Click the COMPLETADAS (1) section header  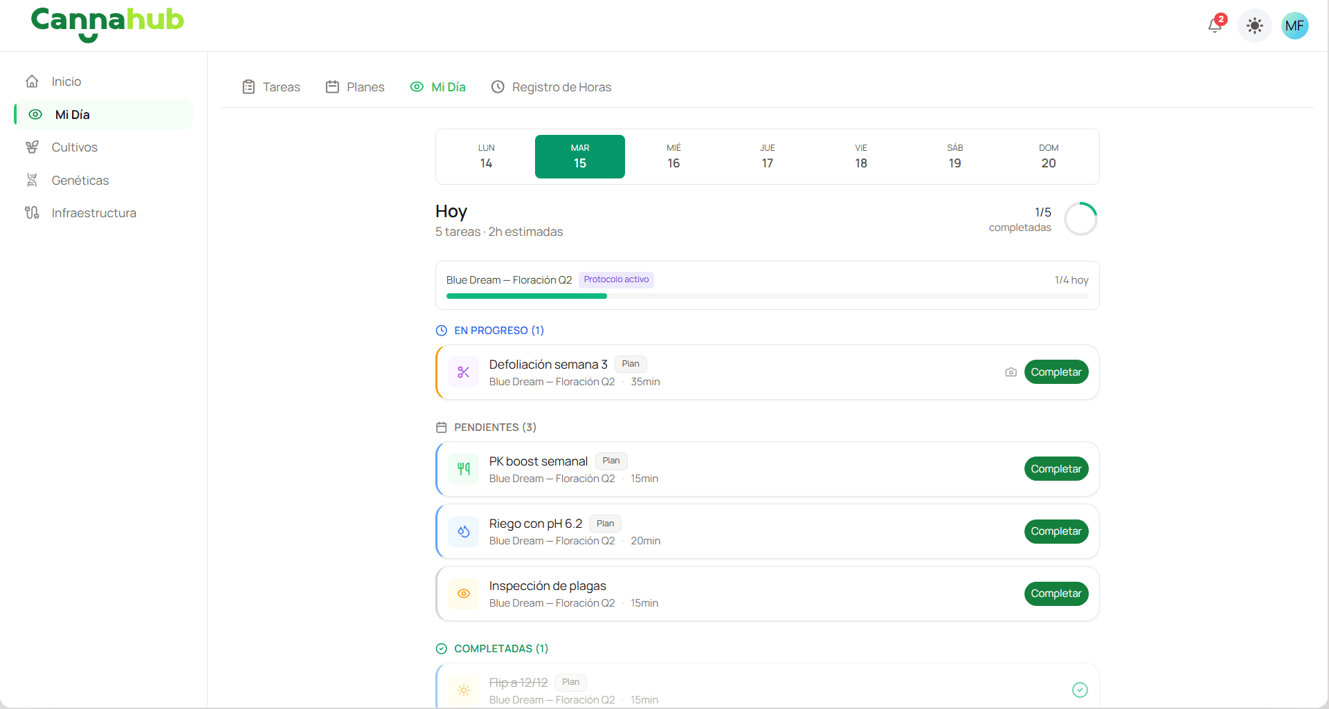tap(492, 649)
